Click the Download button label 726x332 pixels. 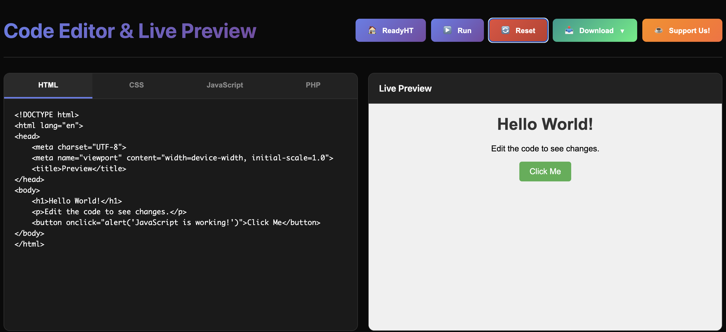596,31
